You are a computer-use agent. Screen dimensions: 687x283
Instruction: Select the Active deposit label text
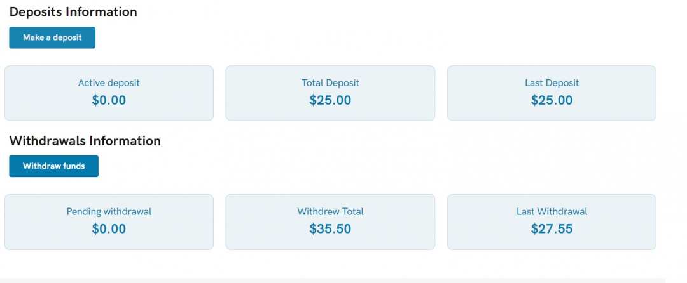pyautogui.click(x=109, y=83)
